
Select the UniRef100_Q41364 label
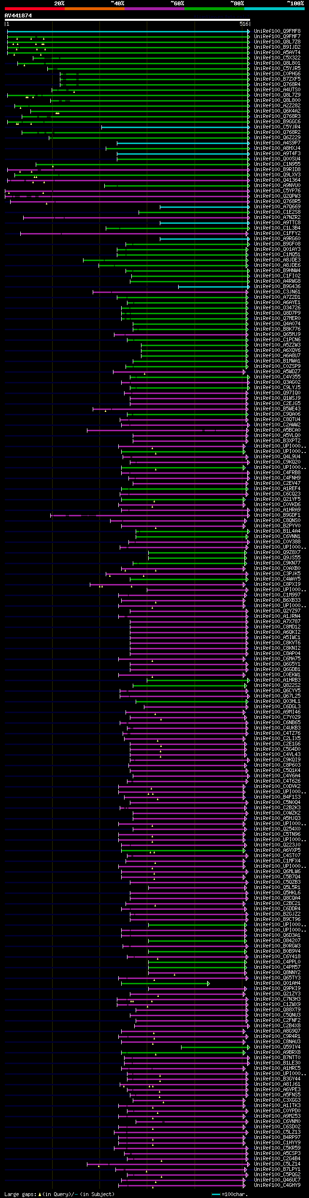pos(277,180)
